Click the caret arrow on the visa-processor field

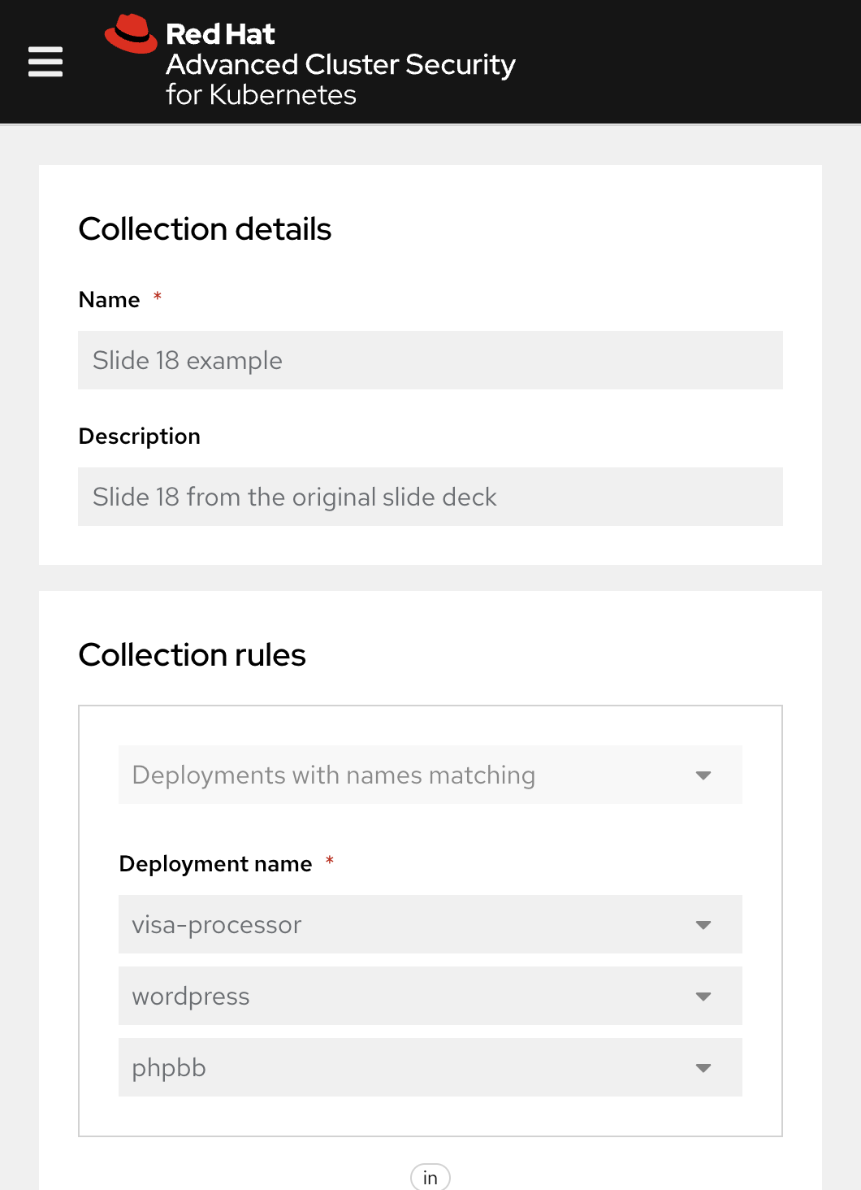703,925
